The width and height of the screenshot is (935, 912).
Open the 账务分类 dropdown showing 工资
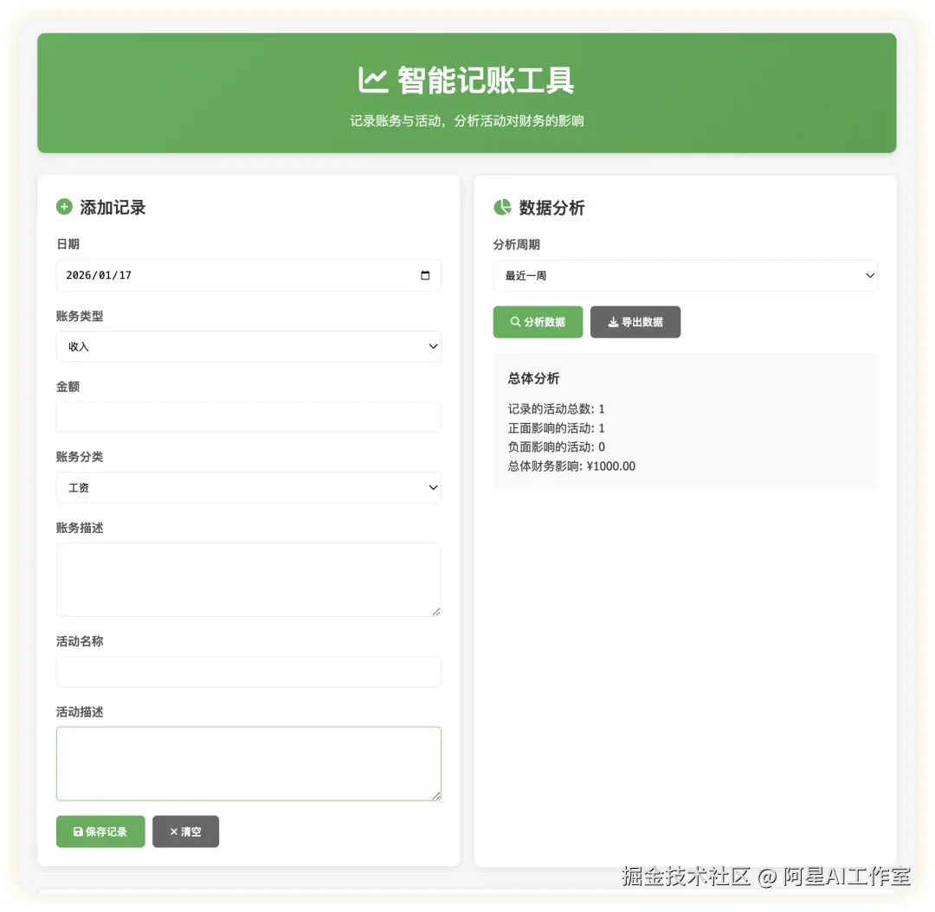248,487
